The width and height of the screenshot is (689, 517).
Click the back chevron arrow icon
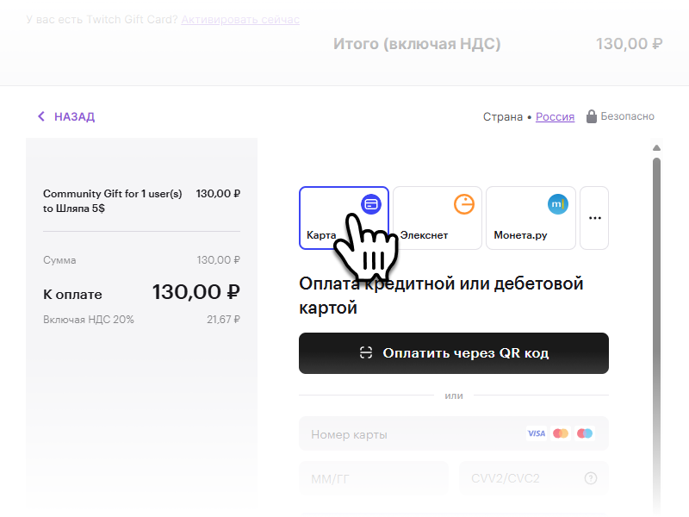40,116
